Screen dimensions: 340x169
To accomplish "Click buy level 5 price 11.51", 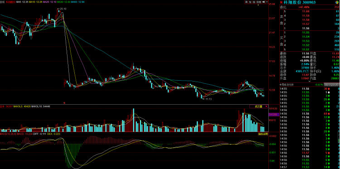I will tap(305, 50).
